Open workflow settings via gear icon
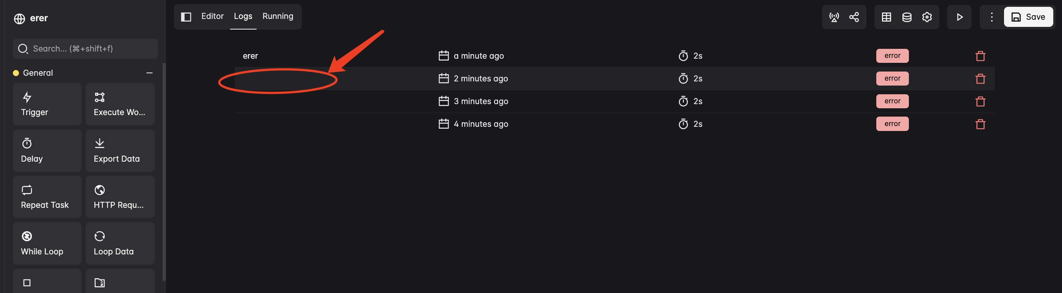 927,17
